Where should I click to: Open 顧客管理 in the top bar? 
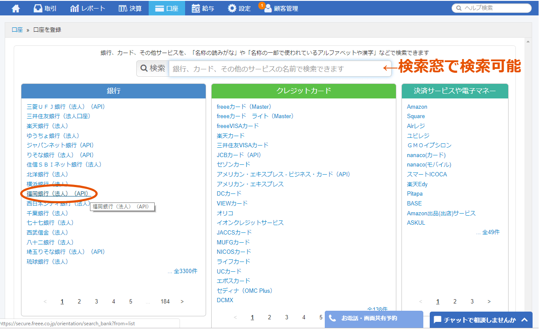281,8
